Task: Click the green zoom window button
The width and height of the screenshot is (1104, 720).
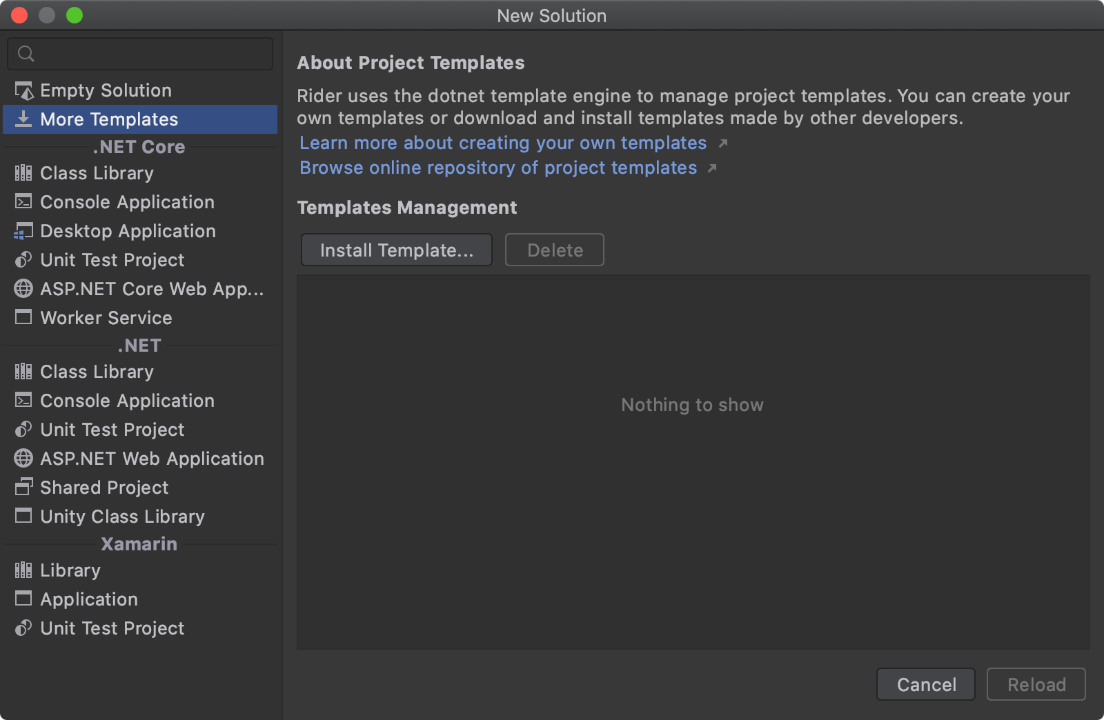Action: pyautogui.click(x=75, y=15)
